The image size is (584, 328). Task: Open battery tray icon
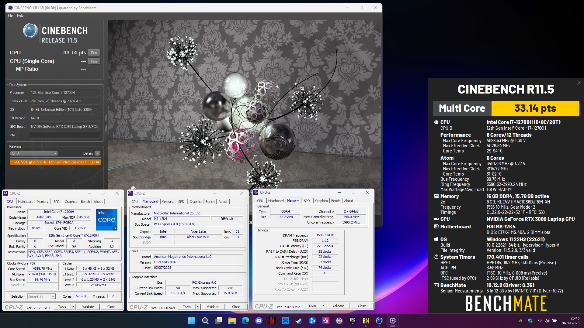(554, 321)
